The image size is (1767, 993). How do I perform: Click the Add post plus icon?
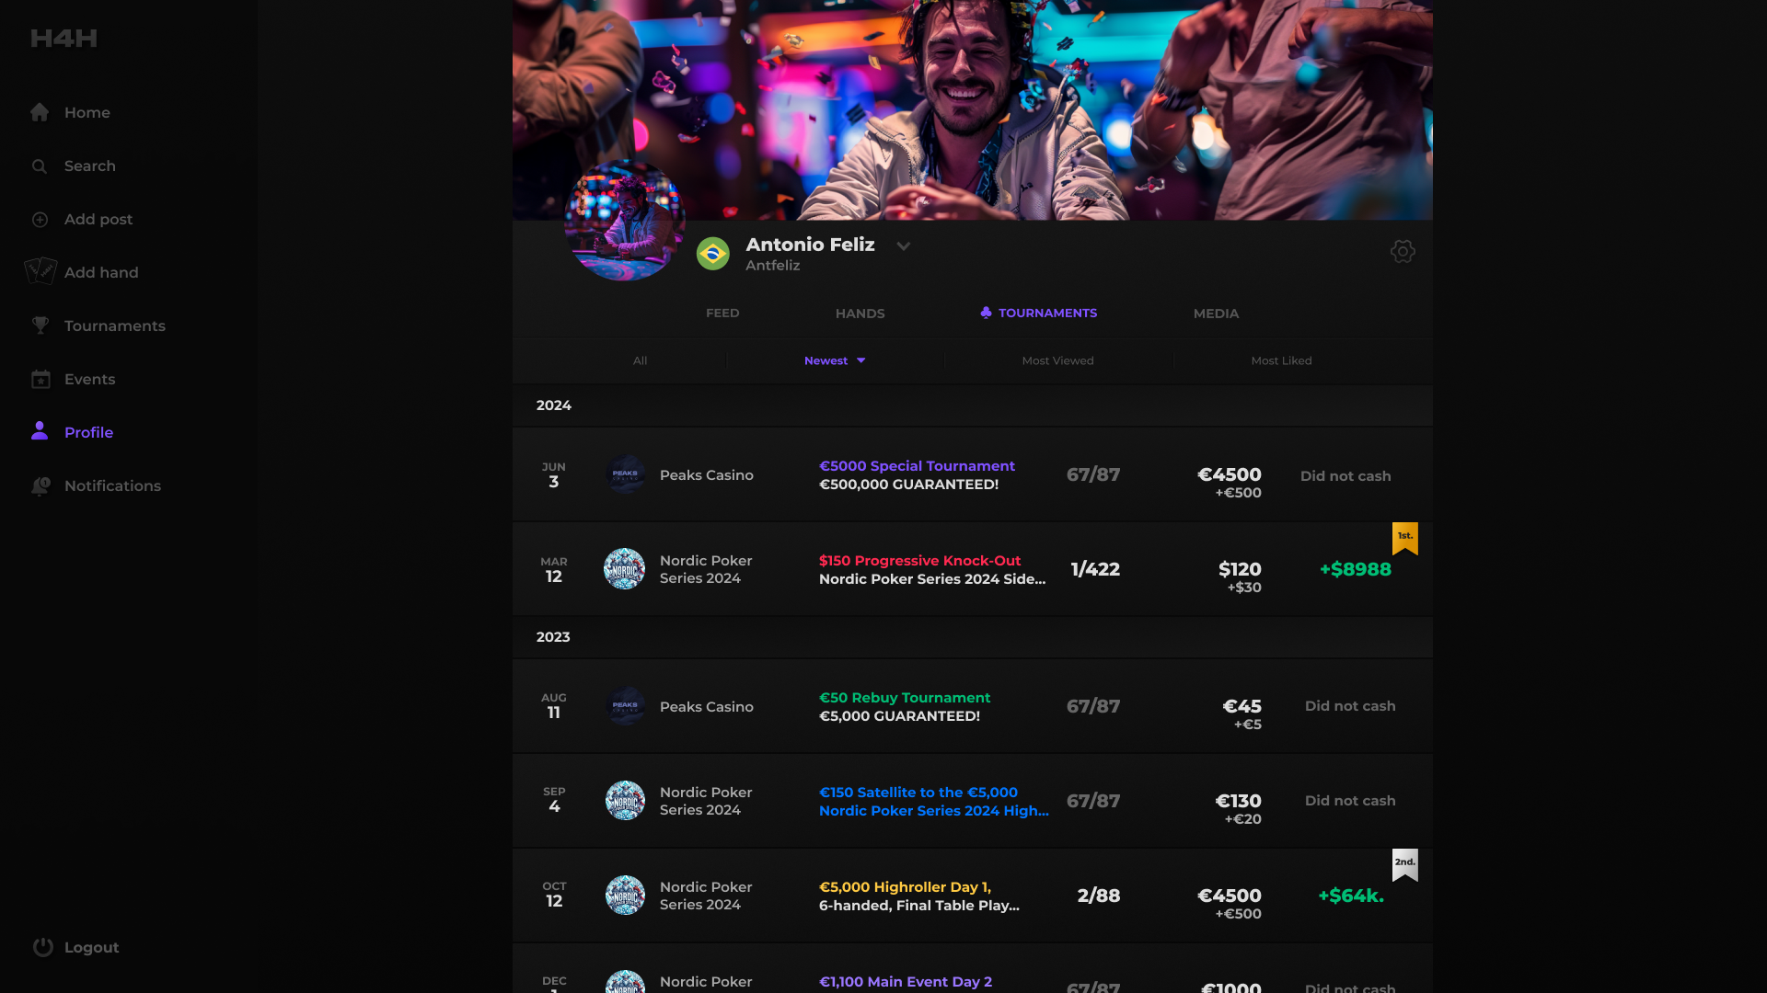tap(40, 220)
